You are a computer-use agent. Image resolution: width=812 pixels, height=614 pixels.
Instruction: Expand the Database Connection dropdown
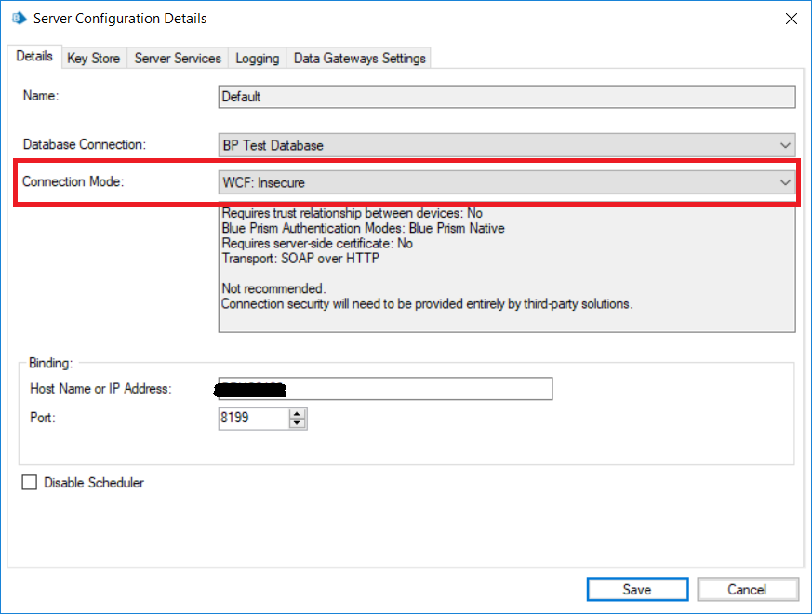pyautogui.click(x=786, y=145)
